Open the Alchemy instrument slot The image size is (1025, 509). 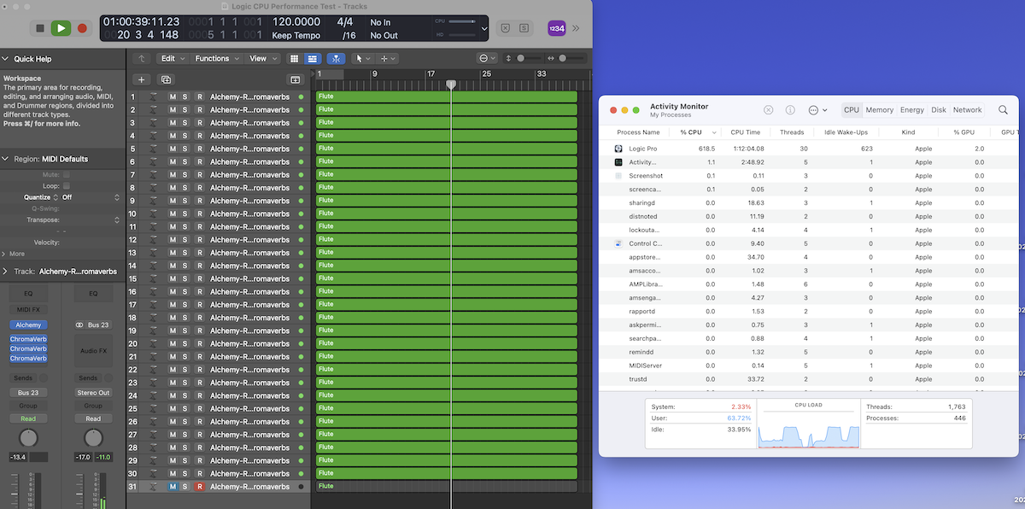(28, 325)
